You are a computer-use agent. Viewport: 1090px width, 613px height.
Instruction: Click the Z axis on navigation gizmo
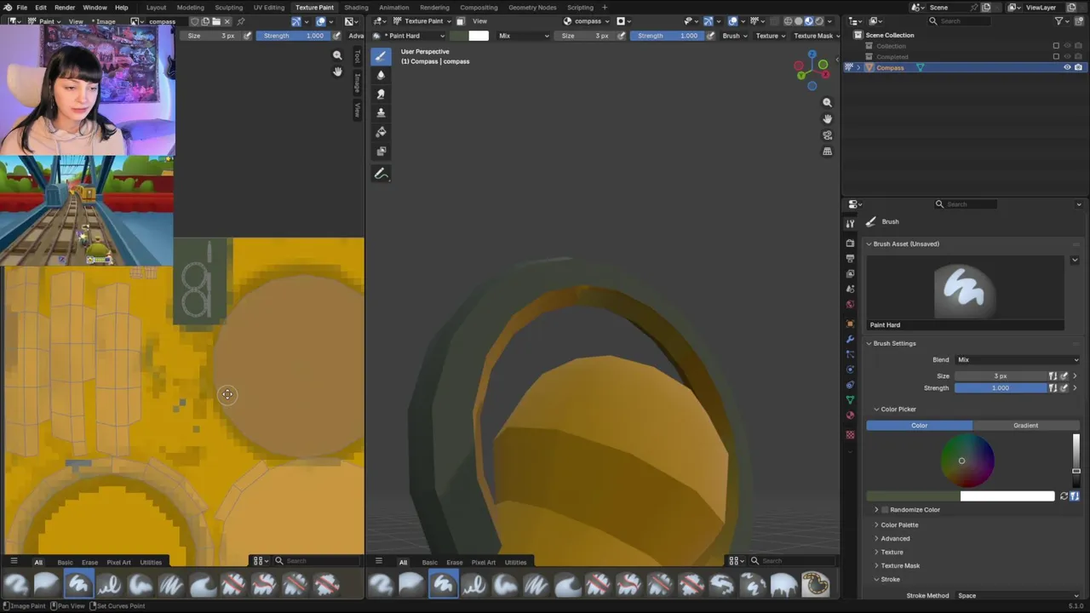point(812,55)
